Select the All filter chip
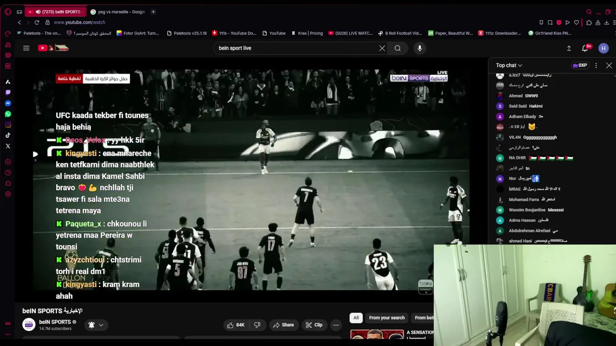This screenshot has height=346, width=616. [x=356, y=318]
